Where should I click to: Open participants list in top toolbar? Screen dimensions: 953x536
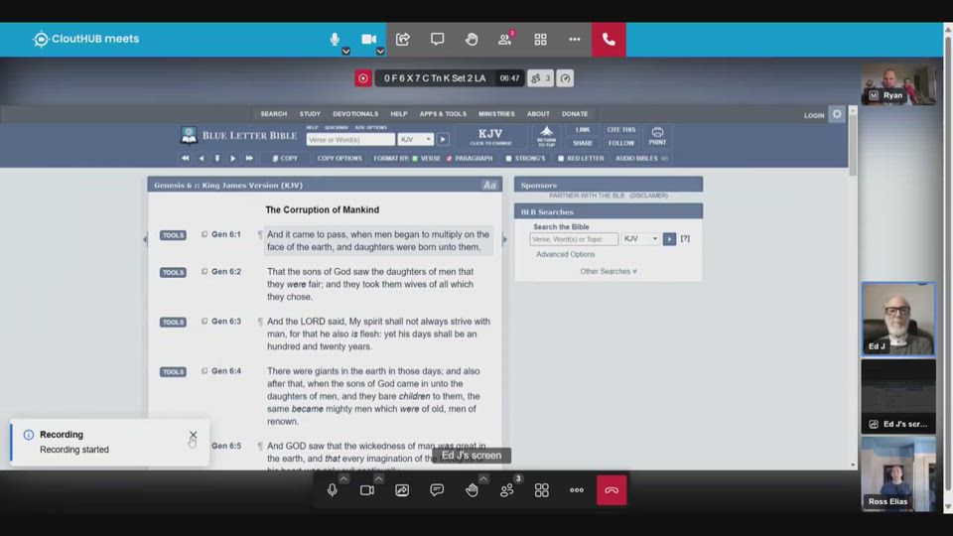[x=505, y=40]
